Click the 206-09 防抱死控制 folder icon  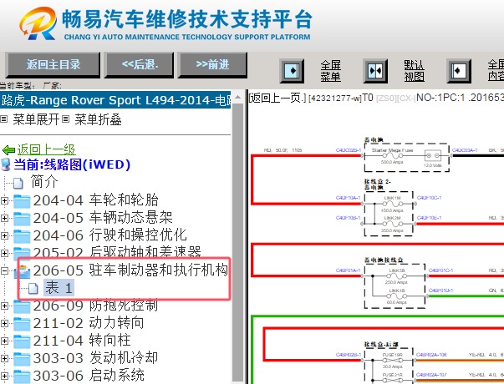point(22,306)
